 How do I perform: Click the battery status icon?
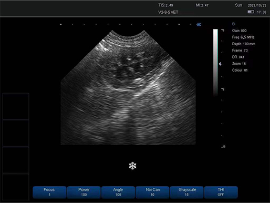tap(251, 12)
